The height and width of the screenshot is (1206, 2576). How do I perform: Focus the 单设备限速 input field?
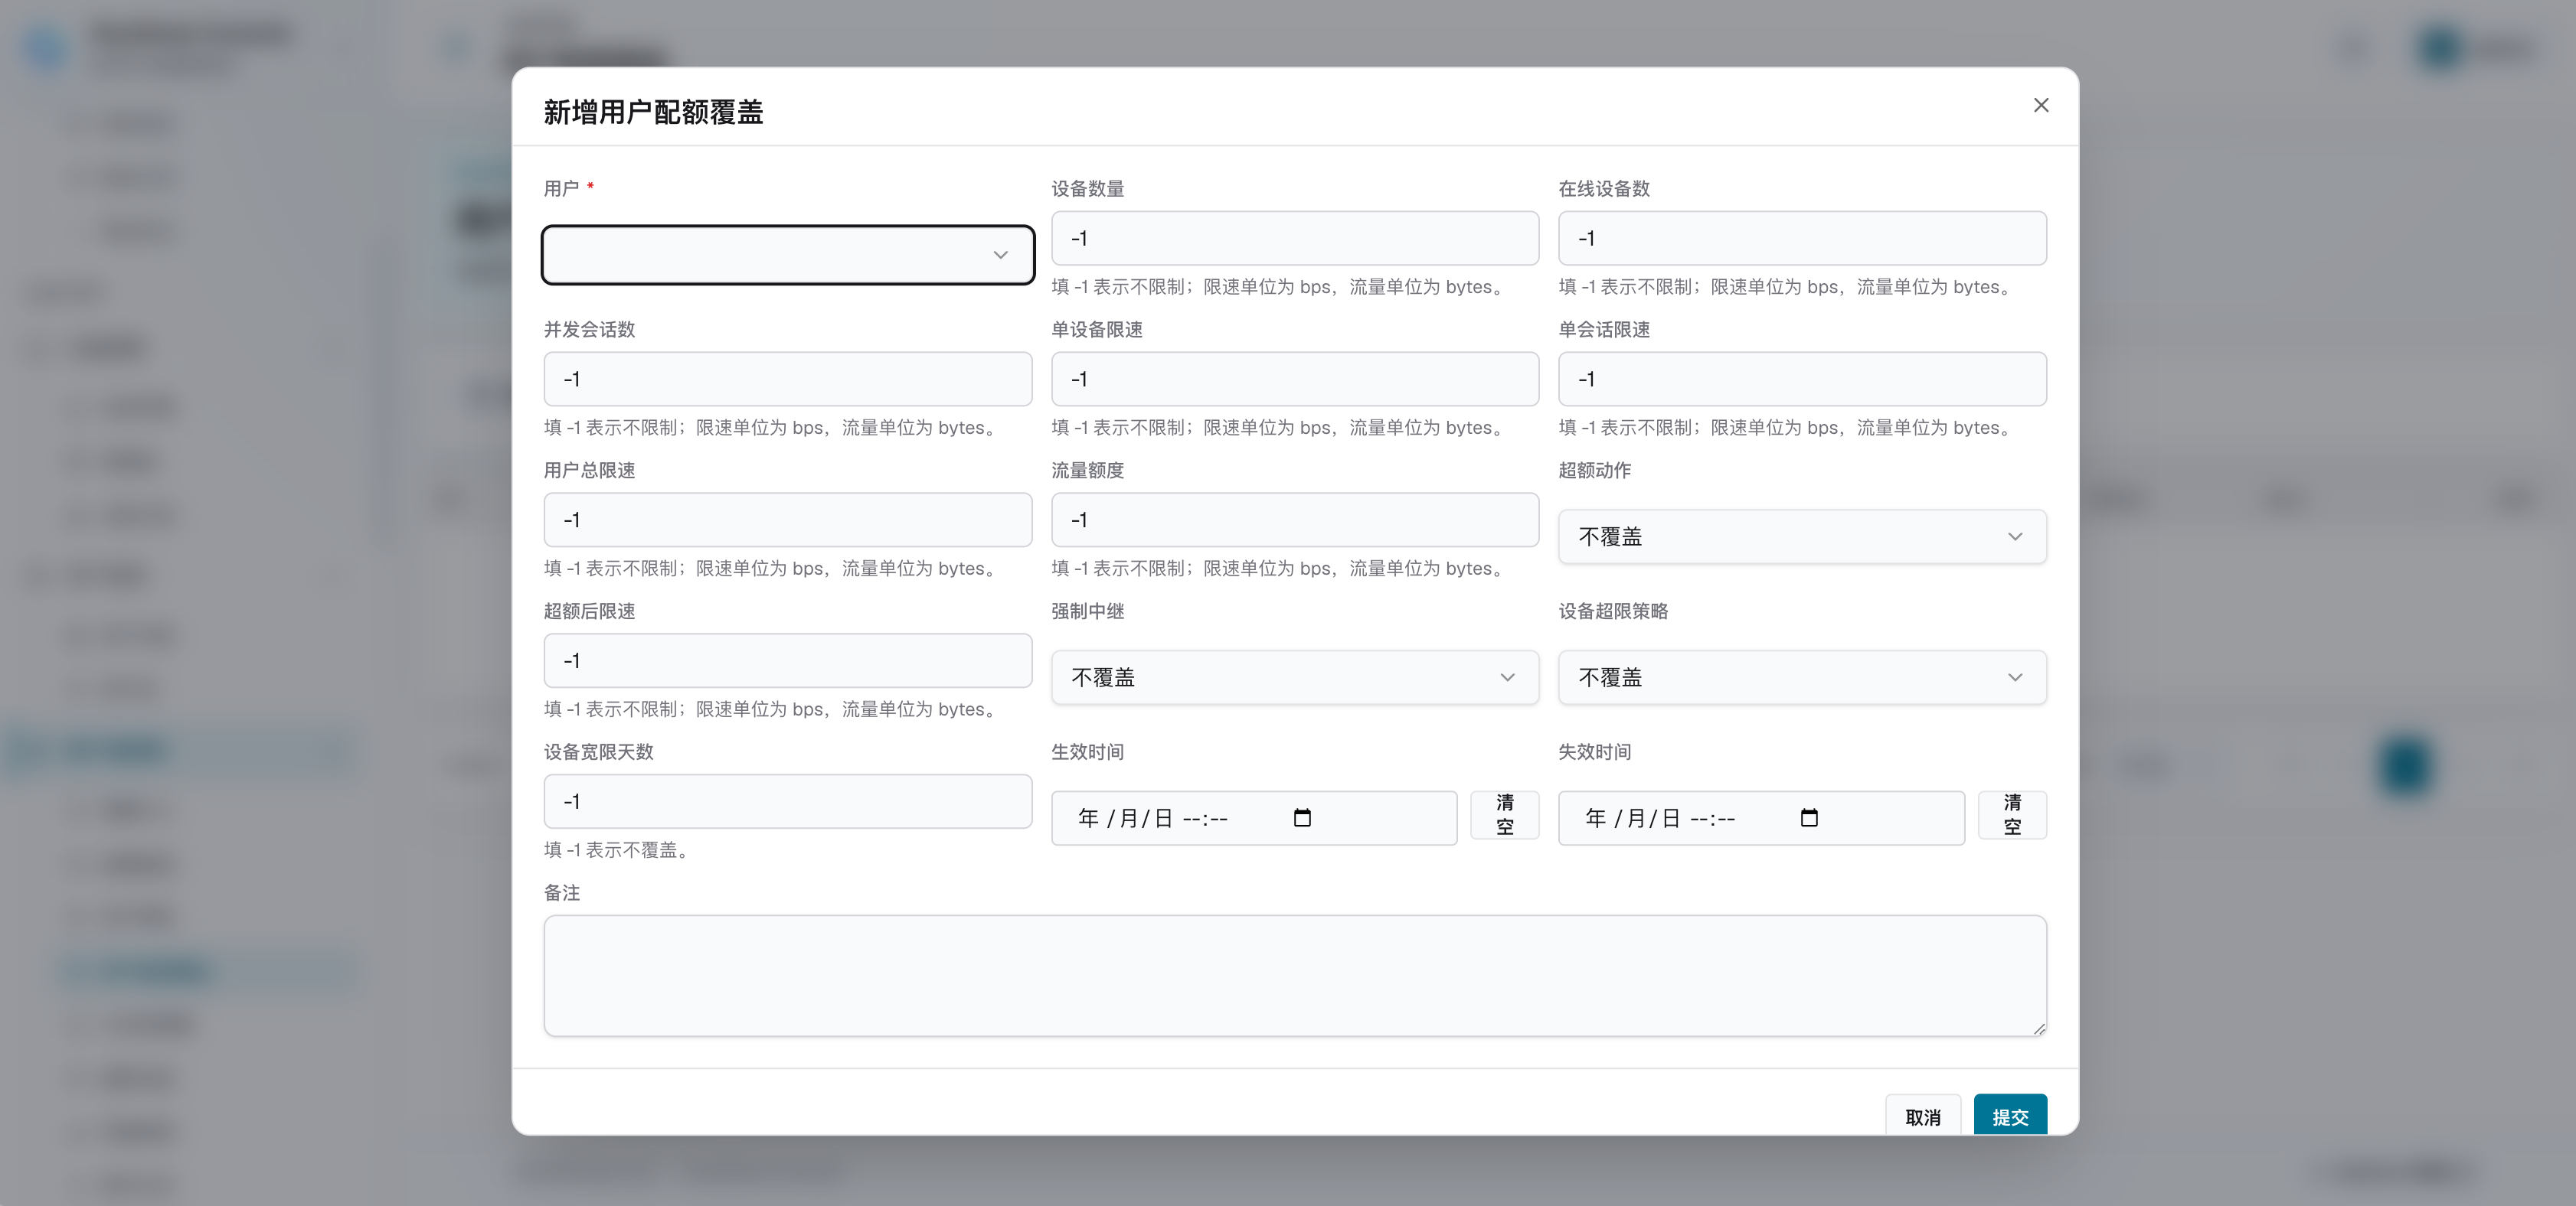[x=1295, y=379]
